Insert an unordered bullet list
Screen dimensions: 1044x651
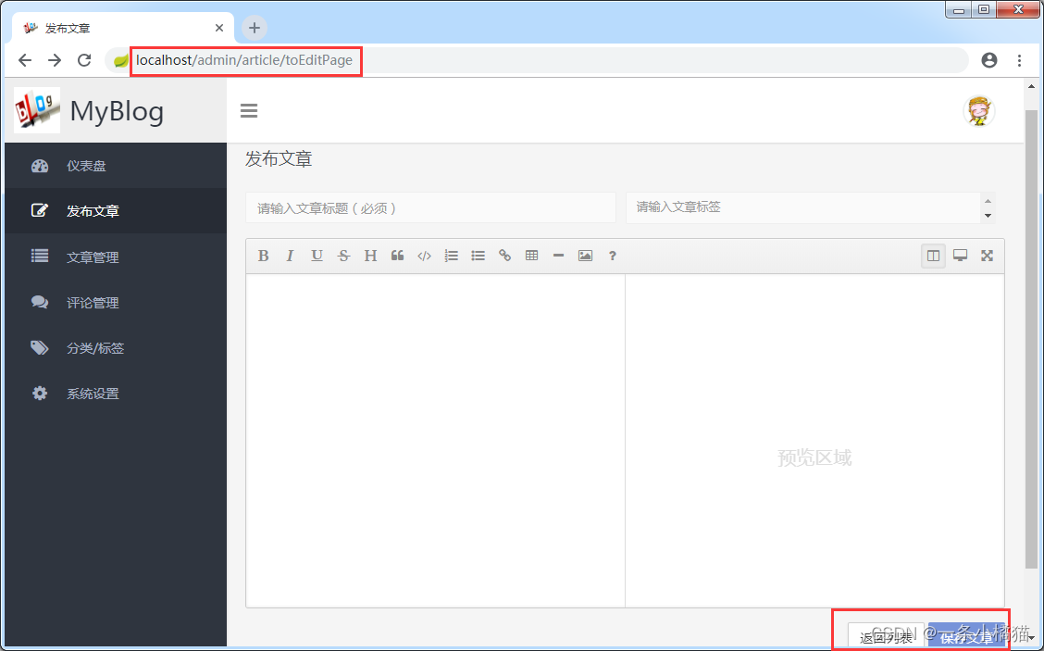[x=478, y=256]
